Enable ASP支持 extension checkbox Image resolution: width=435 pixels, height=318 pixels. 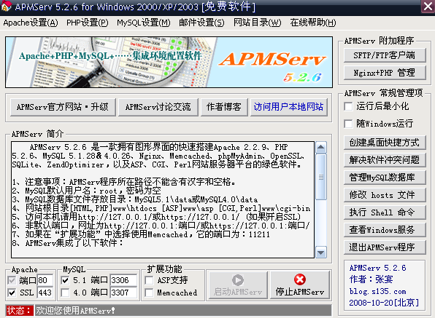pos(149,280)
